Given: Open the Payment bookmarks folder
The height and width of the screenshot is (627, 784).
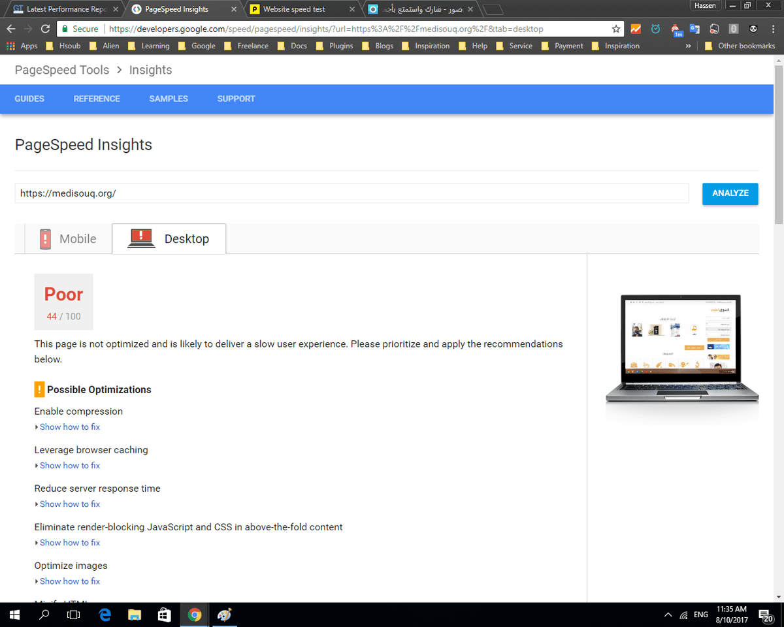Looking at the screenshot, I should click(562, 46).
